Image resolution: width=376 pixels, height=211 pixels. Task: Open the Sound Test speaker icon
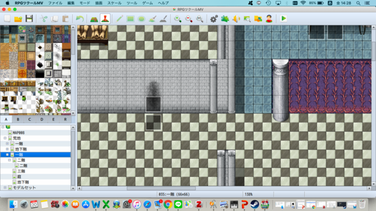click(x=236, y=19)
